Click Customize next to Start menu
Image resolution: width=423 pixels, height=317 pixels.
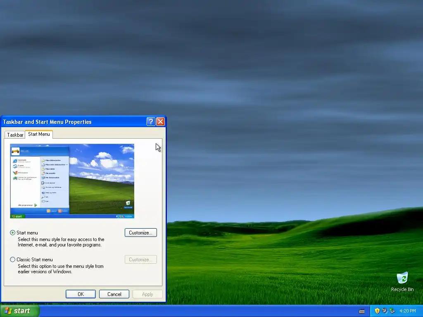point(140,233)
